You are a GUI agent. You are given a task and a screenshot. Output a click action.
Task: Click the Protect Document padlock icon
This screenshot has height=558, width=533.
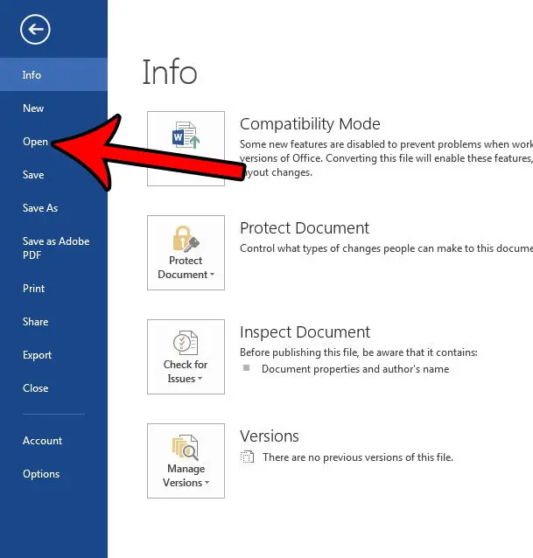pyautogui.click(x=186, y=239)
